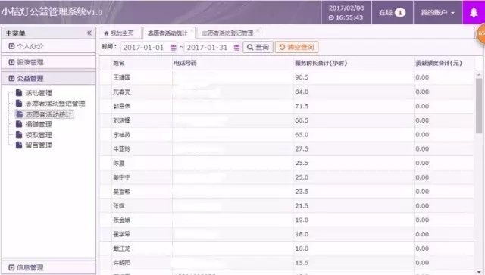Click the tree notification icon
This screenshot has height=275, width=485.
click(474, 12)
